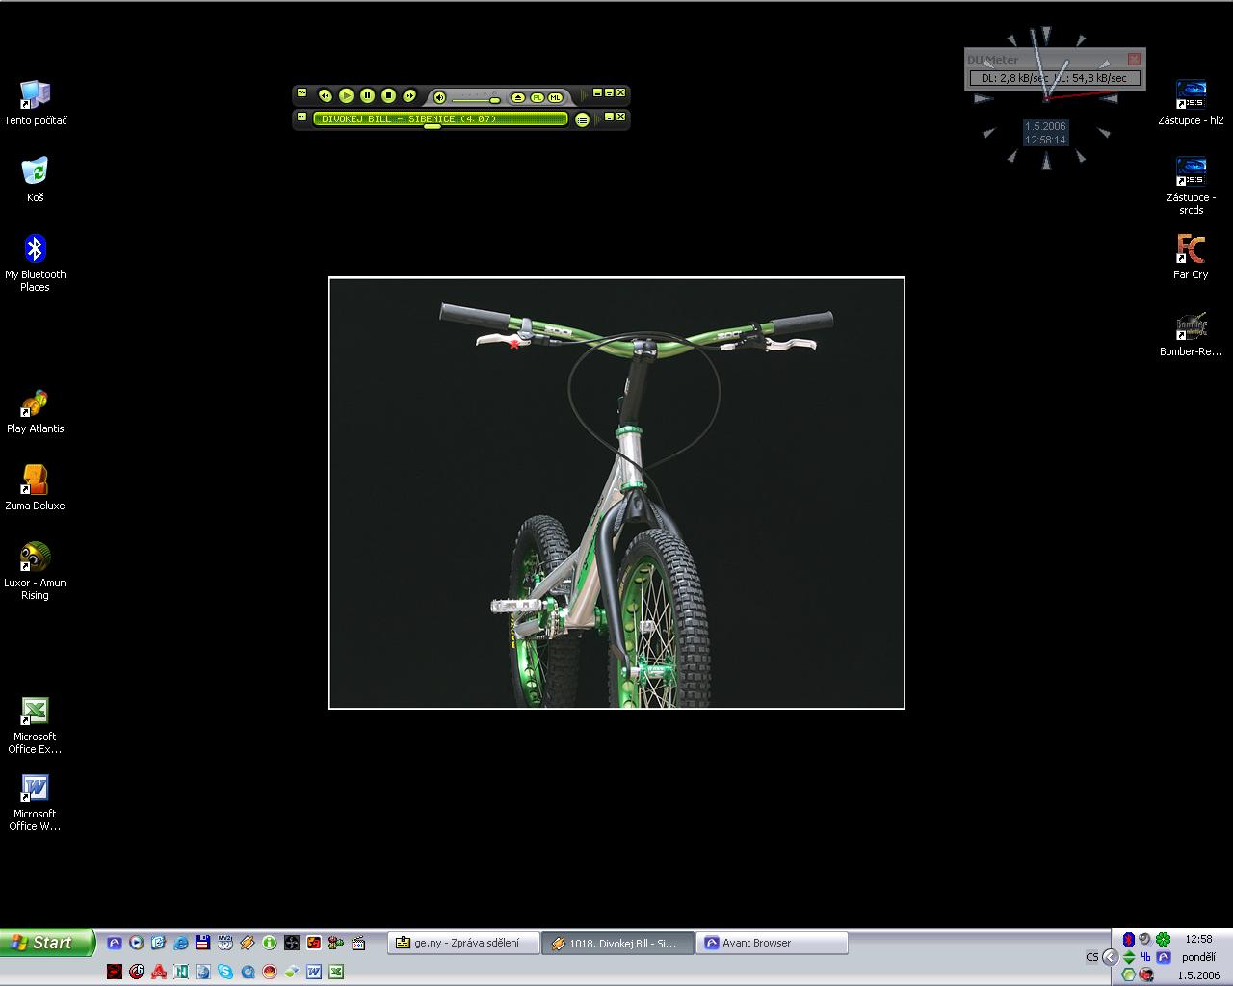The height and width of the screenshot is (986, 1233).
Task: Launch Winamp from quick launch bar
Action: pos(248,943)
